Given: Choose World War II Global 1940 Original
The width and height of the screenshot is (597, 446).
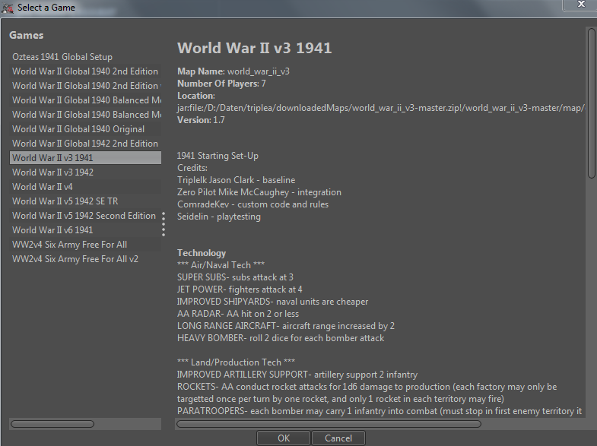Looking at the screenshot, I should coord(85,129).
